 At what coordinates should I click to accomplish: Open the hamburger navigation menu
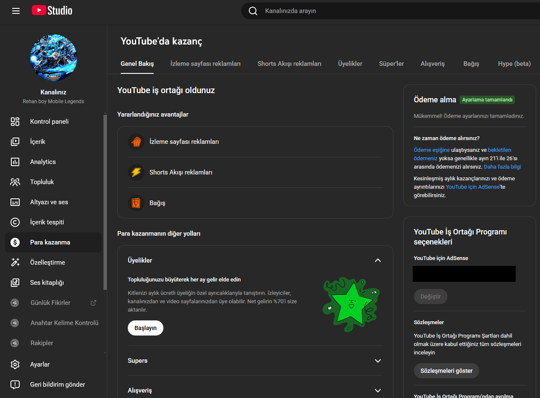[x=16, y=11]
